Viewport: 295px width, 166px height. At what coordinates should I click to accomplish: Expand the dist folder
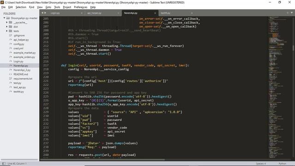point(7,27)
